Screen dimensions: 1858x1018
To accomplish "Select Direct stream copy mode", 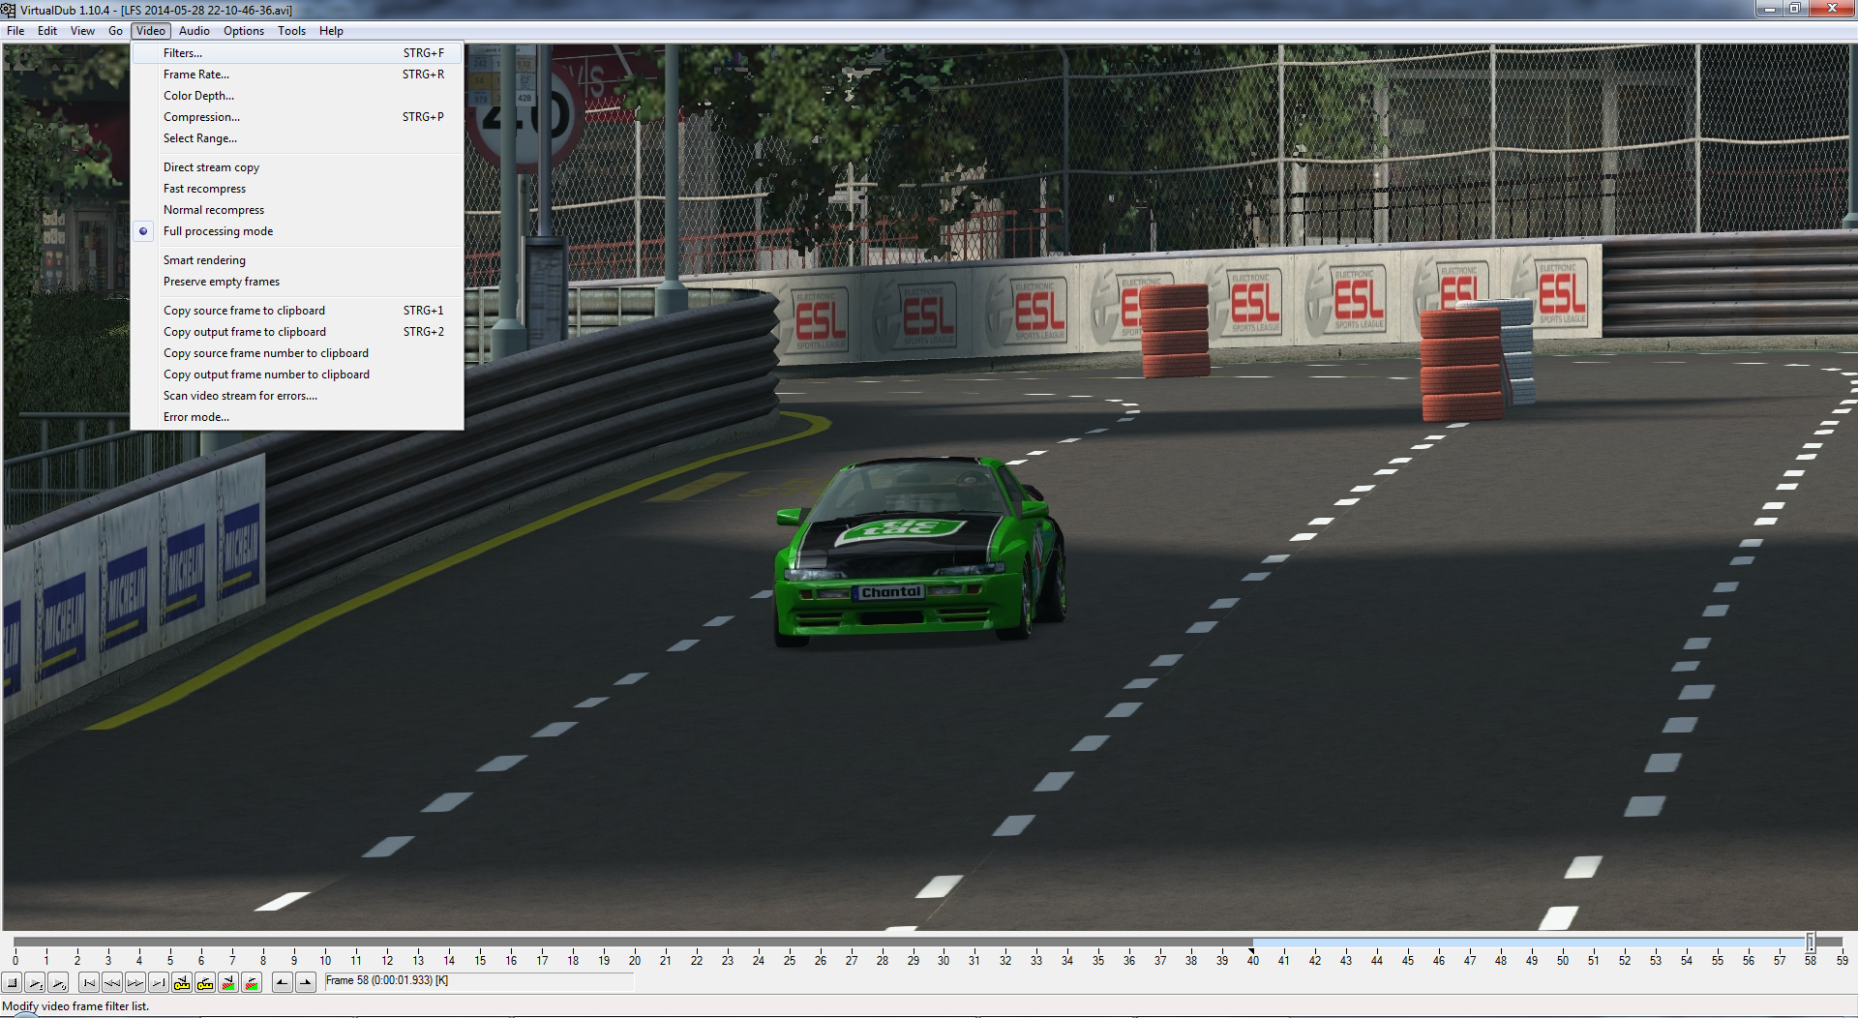I will pyautogui.click(x=211, y=167).
